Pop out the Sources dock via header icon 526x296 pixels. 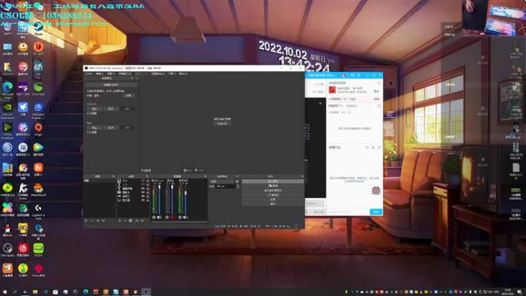pos(147,176)
